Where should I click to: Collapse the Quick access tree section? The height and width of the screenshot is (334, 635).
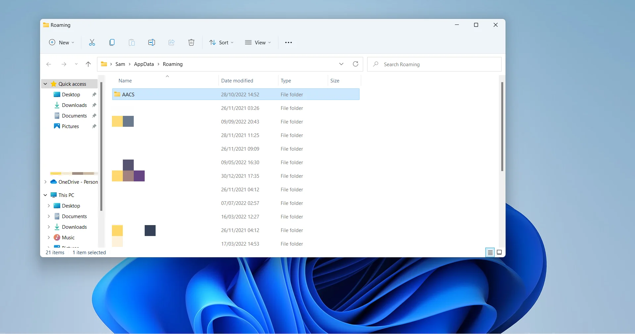pos(45,84)
